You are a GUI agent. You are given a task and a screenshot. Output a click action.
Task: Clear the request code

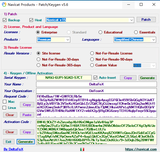(x=10, y=115)
